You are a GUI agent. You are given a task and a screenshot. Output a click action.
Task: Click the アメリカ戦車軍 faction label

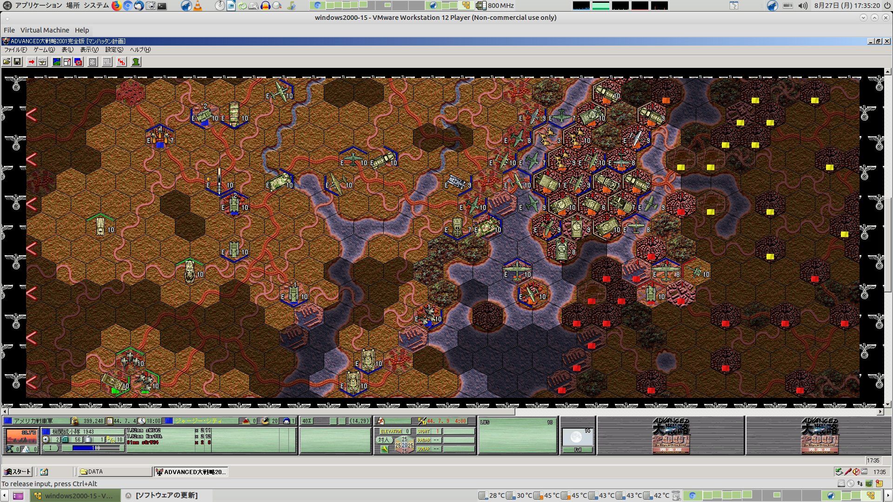coord(33,421)
